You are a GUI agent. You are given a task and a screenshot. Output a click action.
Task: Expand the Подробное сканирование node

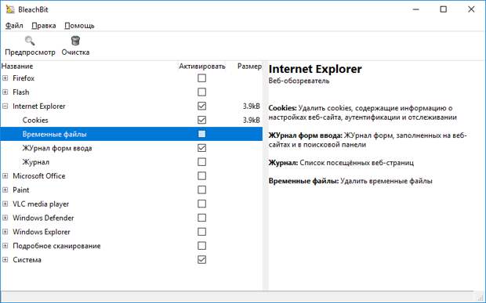click(x=5, y=246)
